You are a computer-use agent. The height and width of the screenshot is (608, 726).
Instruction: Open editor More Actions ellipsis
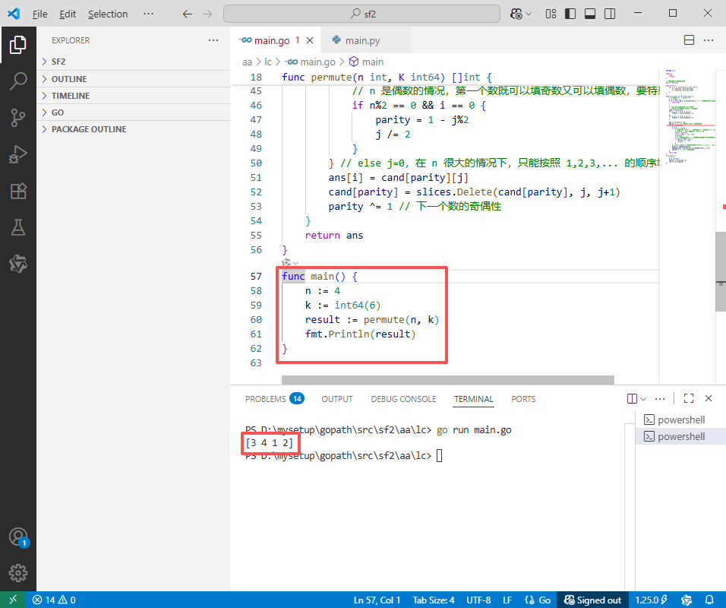pos(709,40)
